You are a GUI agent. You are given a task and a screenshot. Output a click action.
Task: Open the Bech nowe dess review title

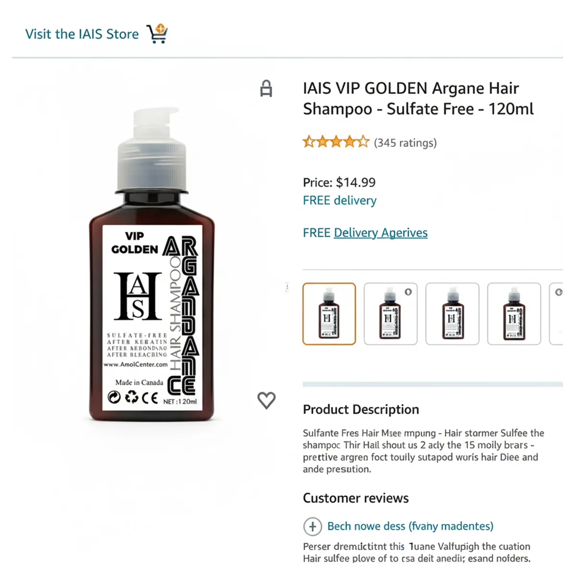click(x=410, y=526)
